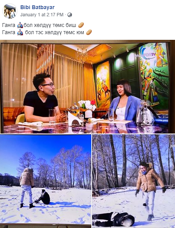Click the genie emoji in second text line
This screenshot has height=228, width=175.
point(20,32)
